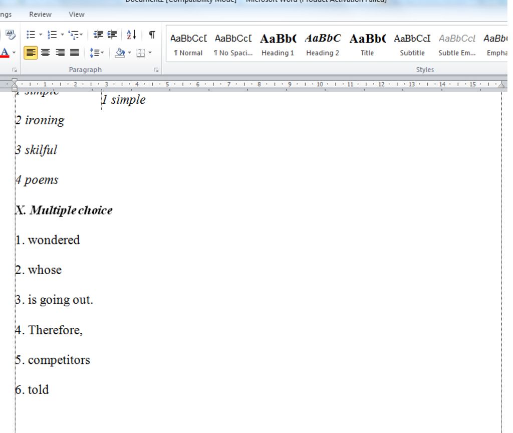The image size is (513, 433).
Task: Apply the No Spacing style
Action: (233, 45)
